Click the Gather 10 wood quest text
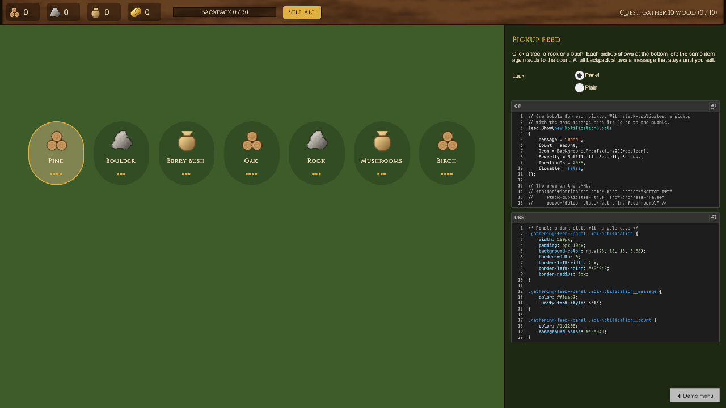The height and width of the screenshot is (408, 726). tap(668, 12)
